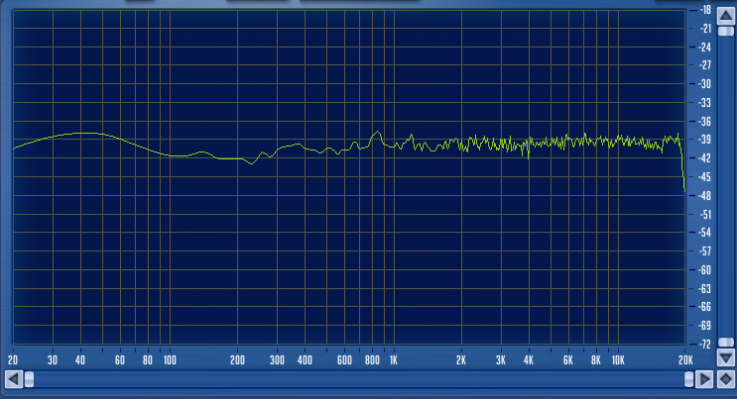Viewport: 737px width, 399px height.
Task: Click the horizontal scroll left arrow button
Action: pyautogui.click(x=14, y=379)
